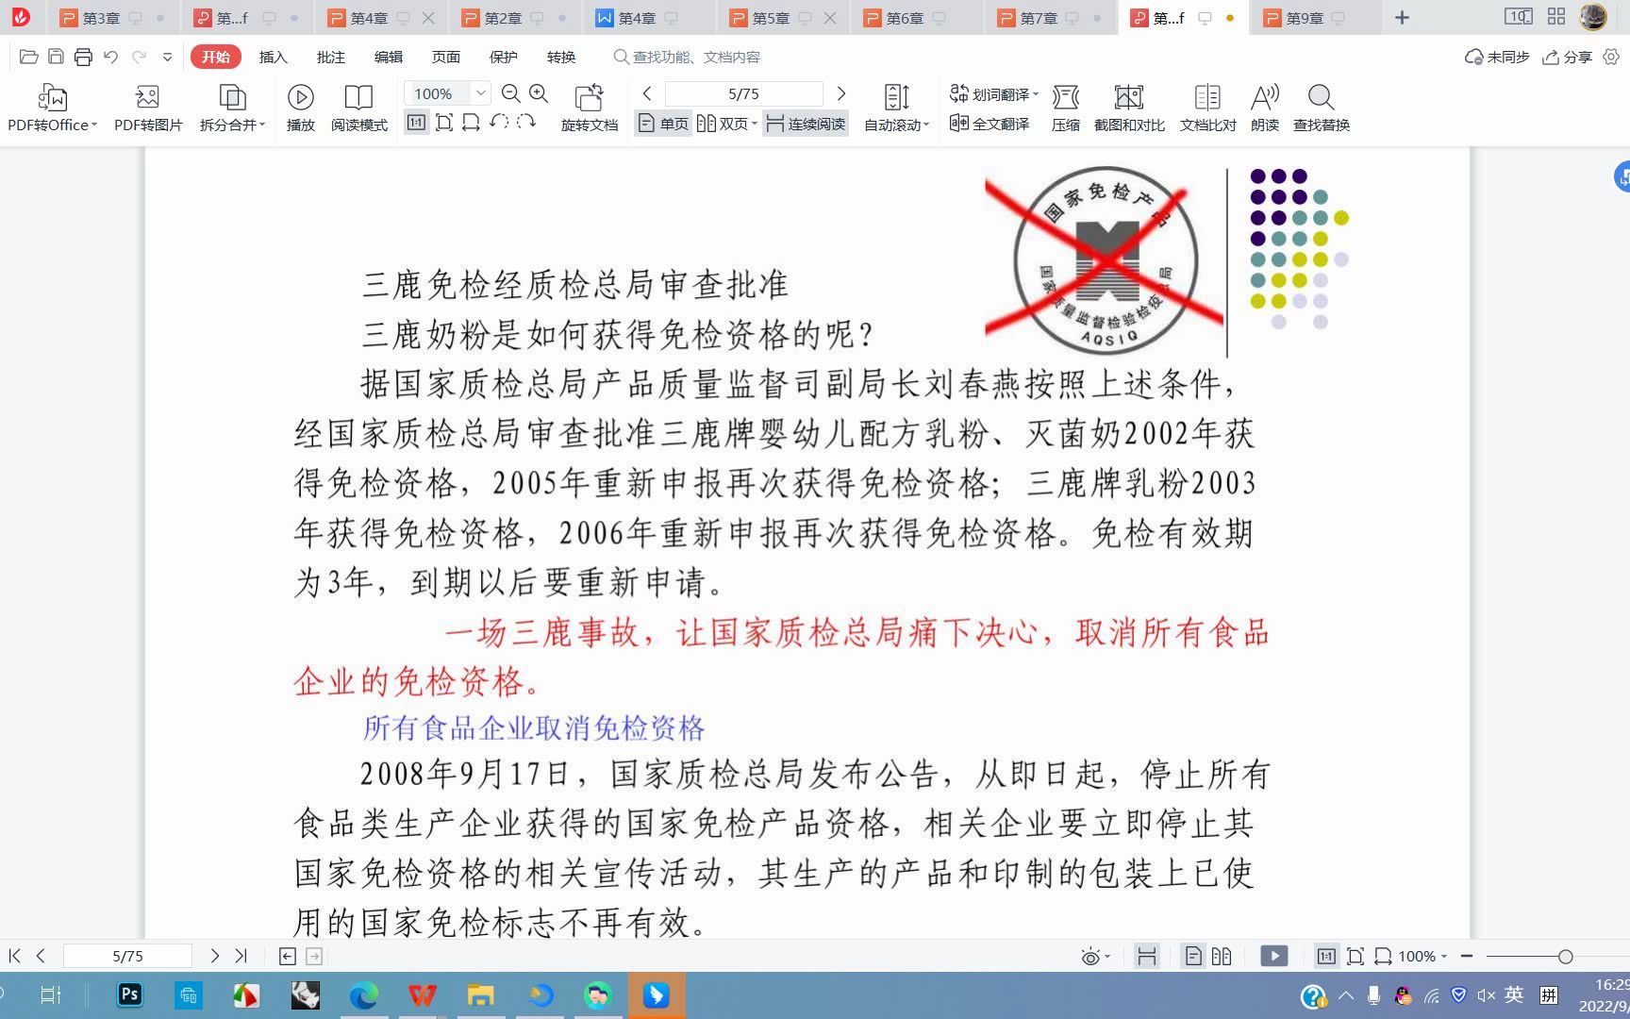Toggle single page view in status bar
This screenshot has height=1019, width=1630.
(1193, 956)
